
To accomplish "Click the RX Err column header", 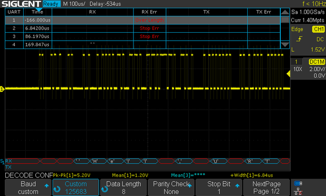I will tap(149, 12).
